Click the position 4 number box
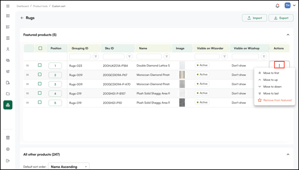The image size is (299, 170). [x=55, y=94]
